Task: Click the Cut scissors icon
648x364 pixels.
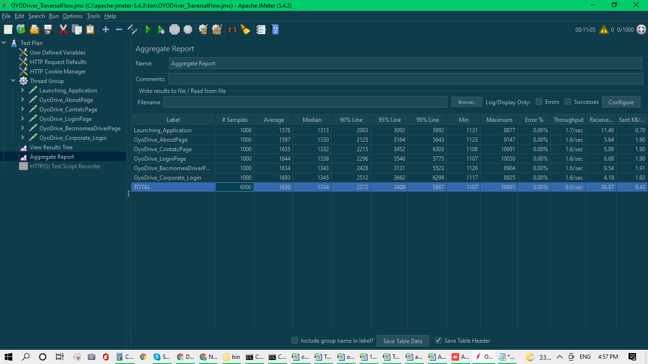Action: [x=63, y=29]
